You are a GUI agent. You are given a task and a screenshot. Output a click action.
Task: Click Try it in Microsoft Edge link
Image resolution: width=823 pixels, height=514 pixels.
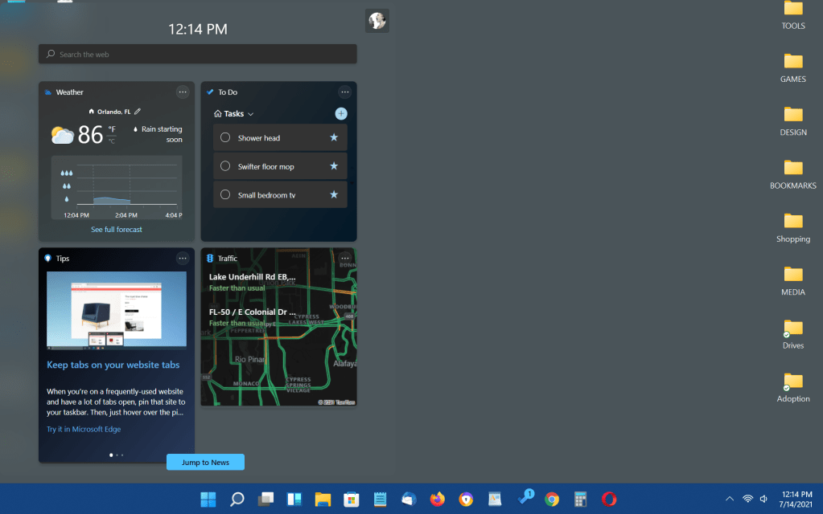[x=84, y=430]
